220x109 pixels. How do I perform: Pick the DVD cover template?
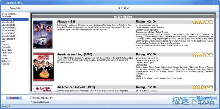(6, 61)
